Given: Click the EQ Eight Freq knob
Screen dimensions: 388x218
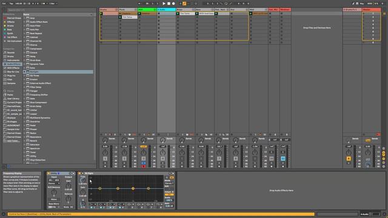Looking at the screenshot, I should [x=82, y=180].
